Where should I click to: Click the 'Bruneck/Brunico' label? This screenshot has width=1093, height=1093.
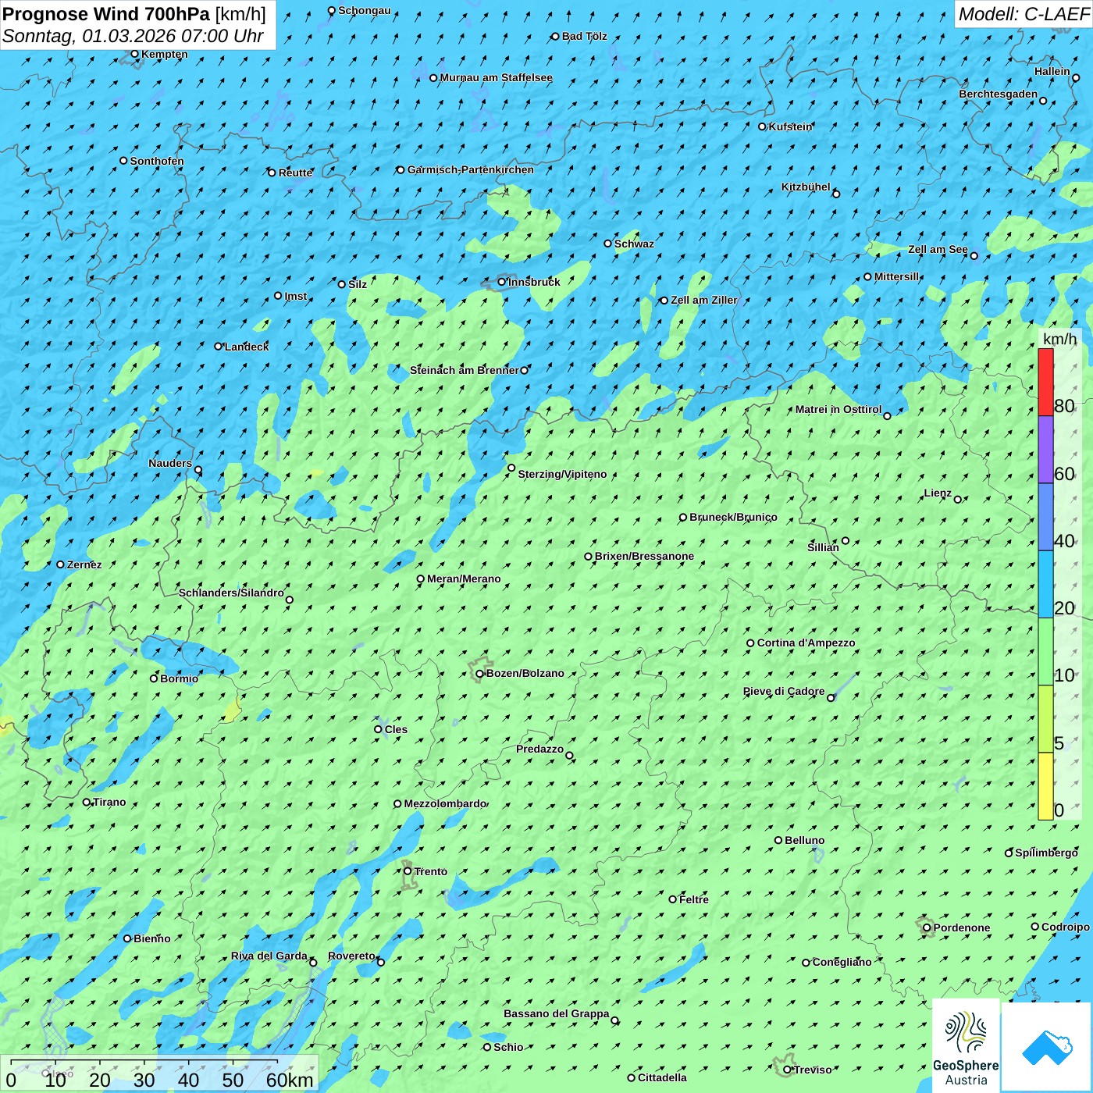click(734, 517)
